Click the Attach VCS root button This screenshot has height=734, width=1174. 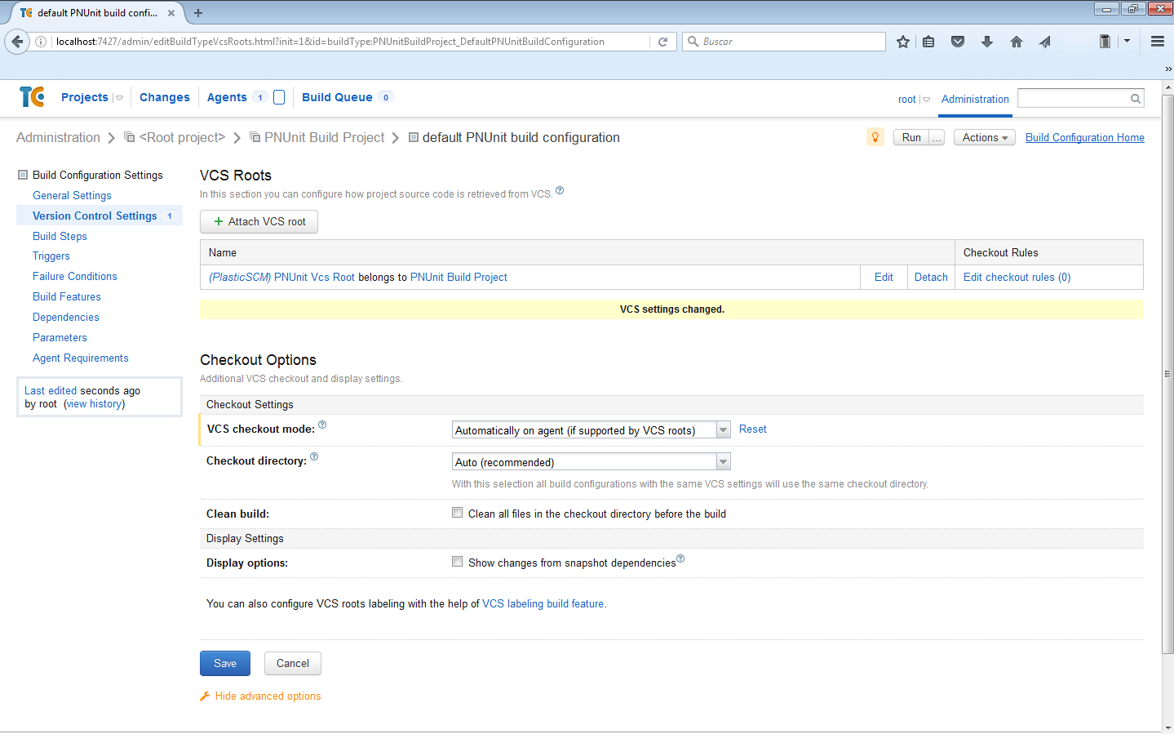(259, 221)
